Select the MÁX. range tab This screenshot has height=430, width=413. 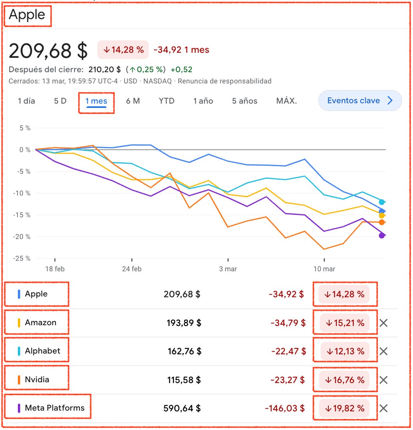click(x=286, y=101)
